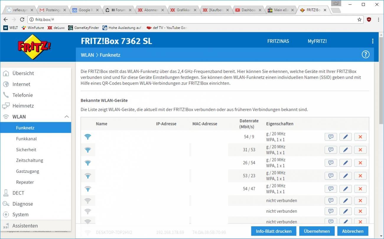Open the def TV - YouTube bookmark

click(x=167, y=28)
